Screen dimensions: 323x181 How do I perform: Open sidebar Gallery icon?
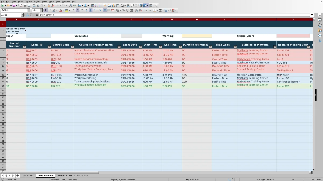pos(320,30)
